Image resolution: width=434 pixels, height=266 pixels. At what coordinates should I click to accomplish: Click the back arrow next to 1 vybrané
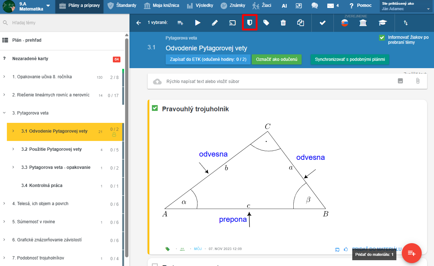point(139,23)
